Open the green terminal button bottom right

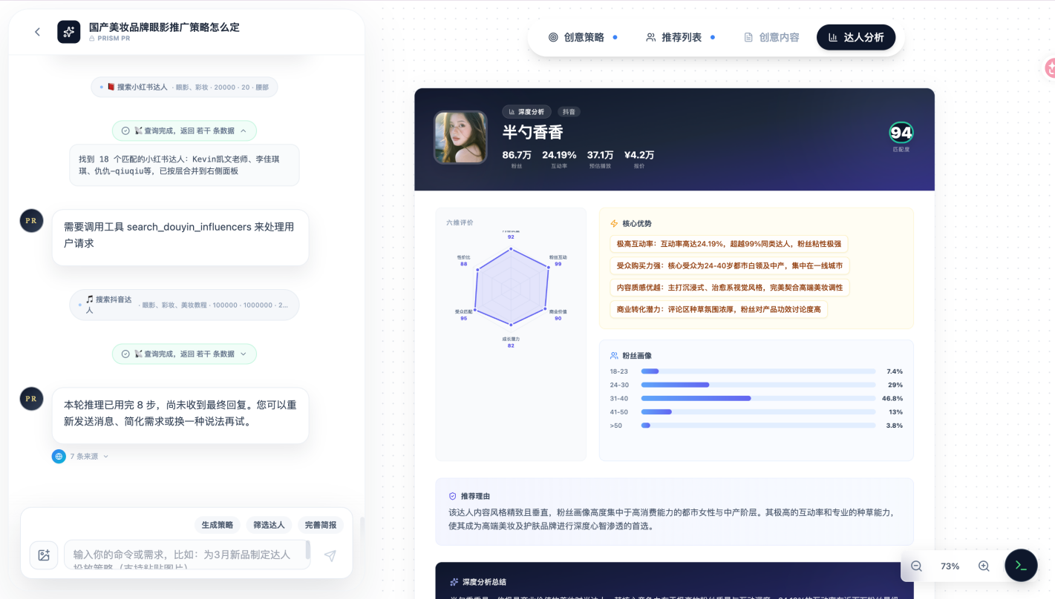pos(1020,565)
